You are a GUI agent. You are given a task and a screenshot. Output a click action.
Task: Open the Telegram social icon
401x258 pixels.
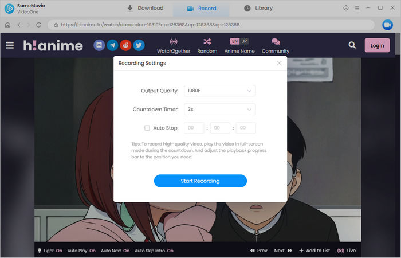point(112,45)
